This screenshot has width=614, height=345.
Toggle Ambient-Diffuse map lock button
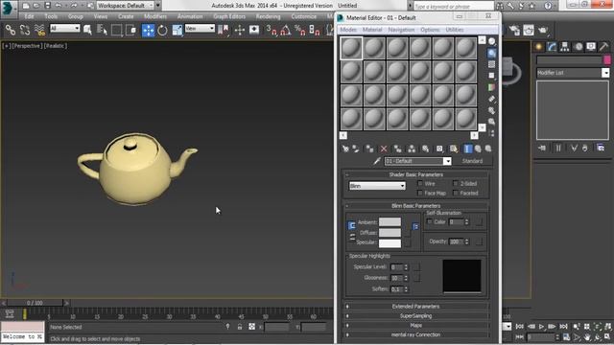click(x=415, y=226)
